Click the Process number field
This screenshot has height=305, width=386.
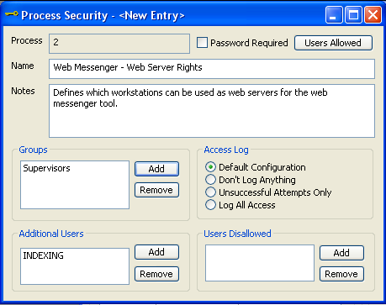coord(119,44)
